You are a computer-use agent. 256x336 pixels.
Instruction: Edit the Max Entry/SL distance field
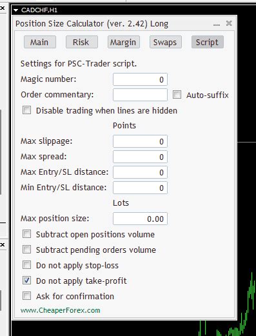(x=140, y=172)
